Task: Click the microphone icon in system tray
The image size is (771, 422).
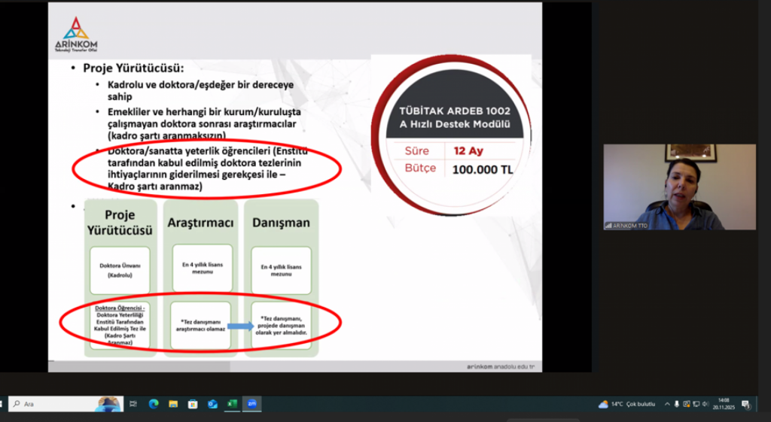Action: pos(676,404)
